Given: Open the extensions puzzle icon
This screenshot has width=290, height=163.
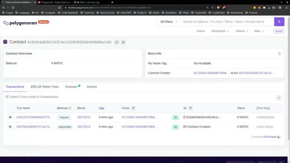Looking at the screenshot, I should pos(264,8).
